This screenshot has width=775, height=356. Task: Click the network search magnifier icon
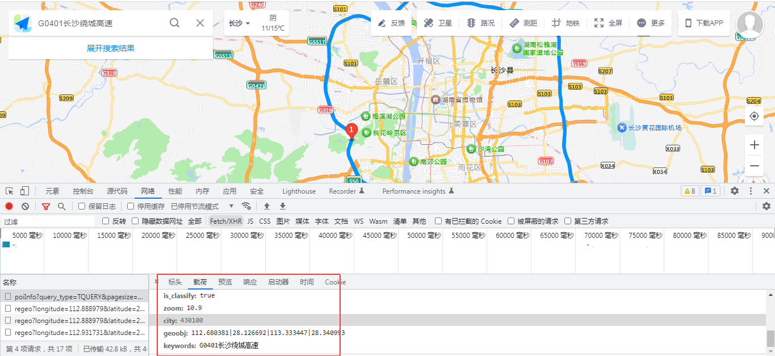[61, 206]
